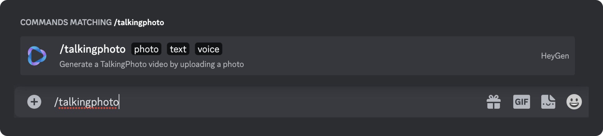Click the plus attachment button

tap(34, 102)
